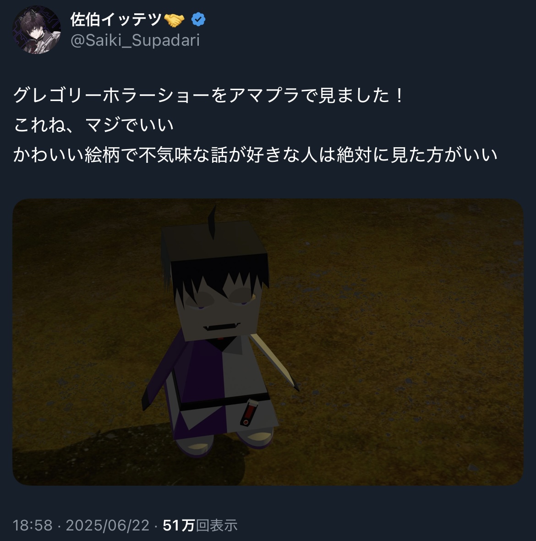This screenshot has width=536, height=541.
Task: Click the red item on the character's belt
Action: click(249, 412)
